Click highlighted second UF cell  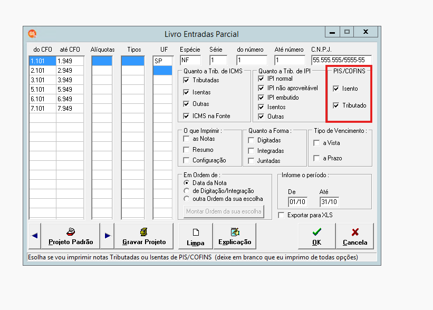(x=163, y=71)
